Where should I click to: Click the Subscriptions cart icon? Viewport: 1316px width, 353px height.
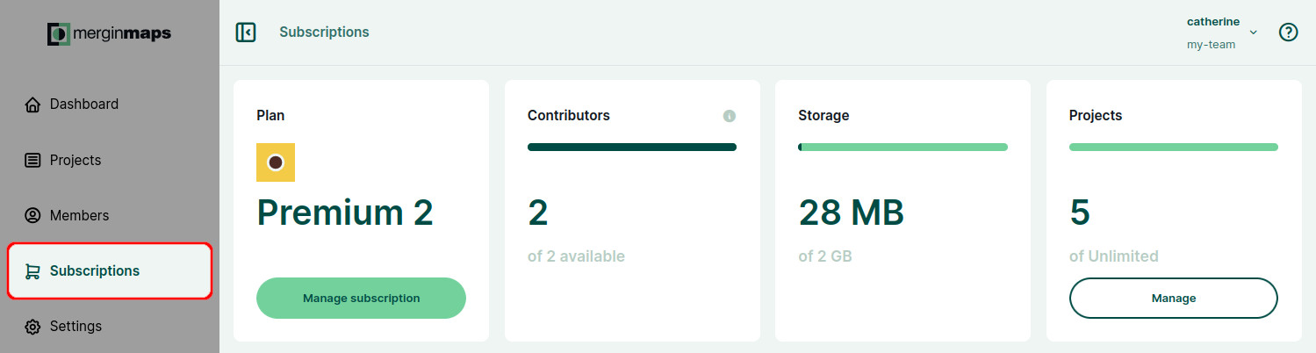[32, 271]
